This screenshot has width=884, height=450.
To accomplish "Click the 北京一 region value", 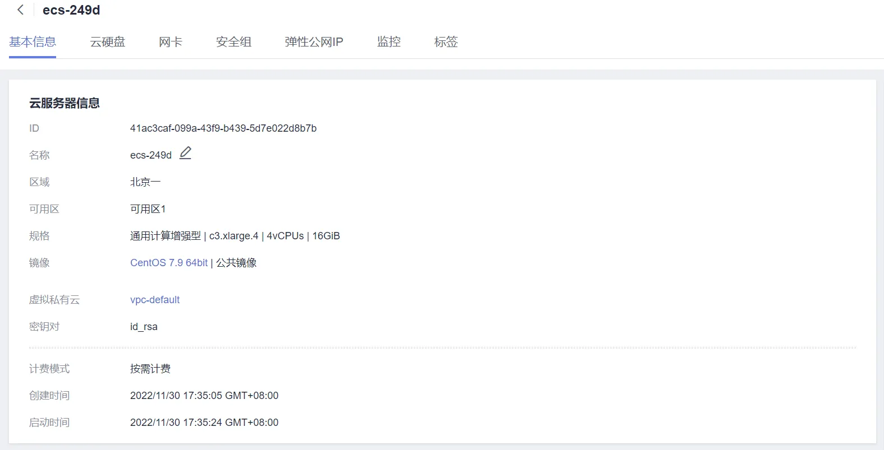I will point(145,182).
